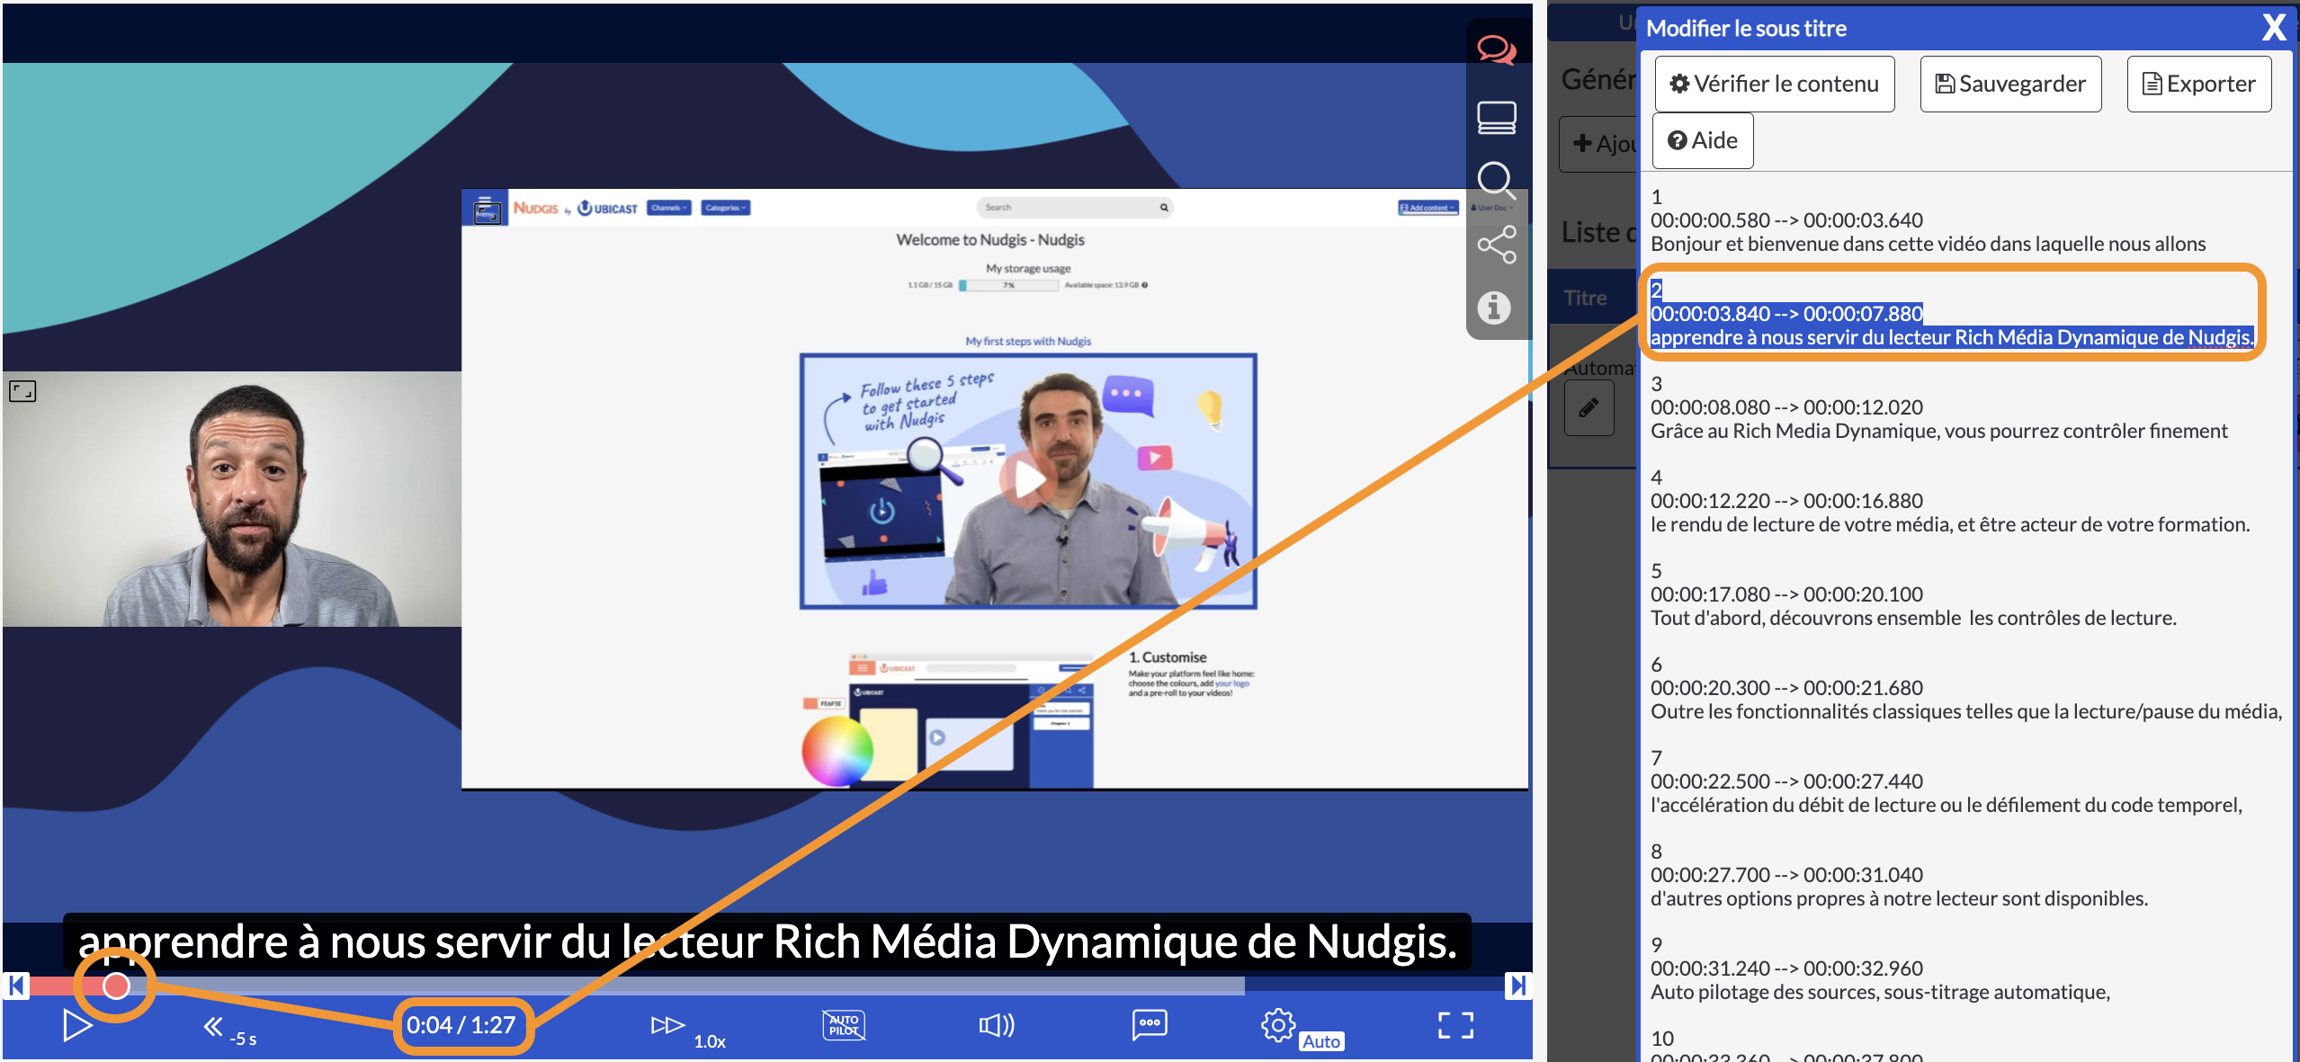Image resolution: width=2300 pixels, height=1062 pixels.
Task: Click the Nudgis slide content in video
Action: (994, 489)
